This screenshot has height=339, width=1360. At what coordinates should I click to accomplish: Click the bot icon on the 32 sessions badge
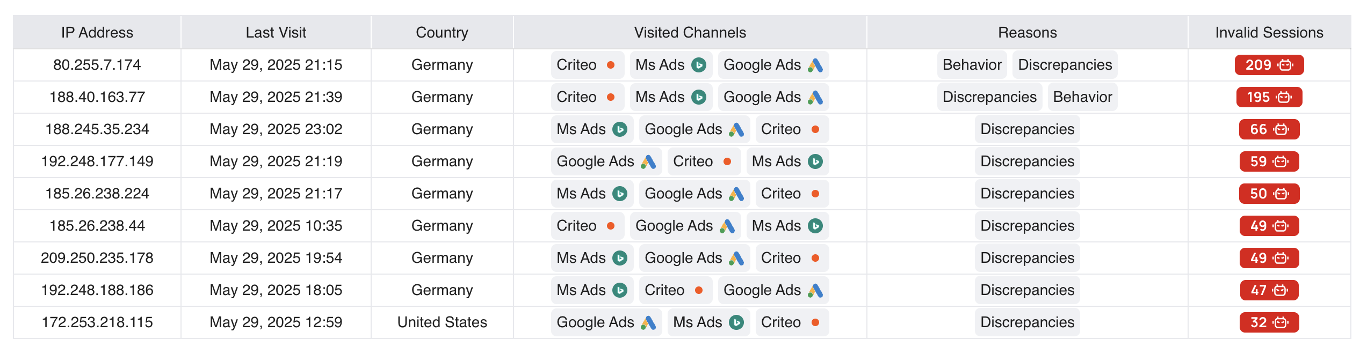[x=1281, y=322]
